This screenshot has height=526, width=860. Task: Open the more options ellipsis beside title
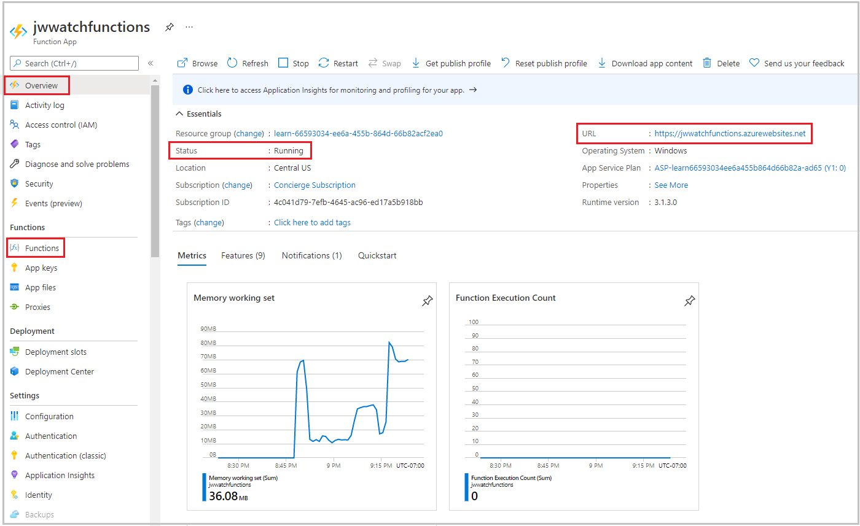189,28
